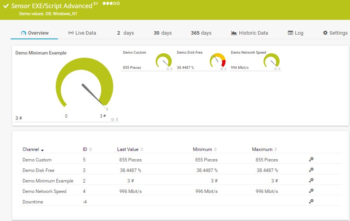The height and width of the screenshot is (221, 350).
Task: Click the priority flag icon beside sensor name
Action: pos(96,4)
